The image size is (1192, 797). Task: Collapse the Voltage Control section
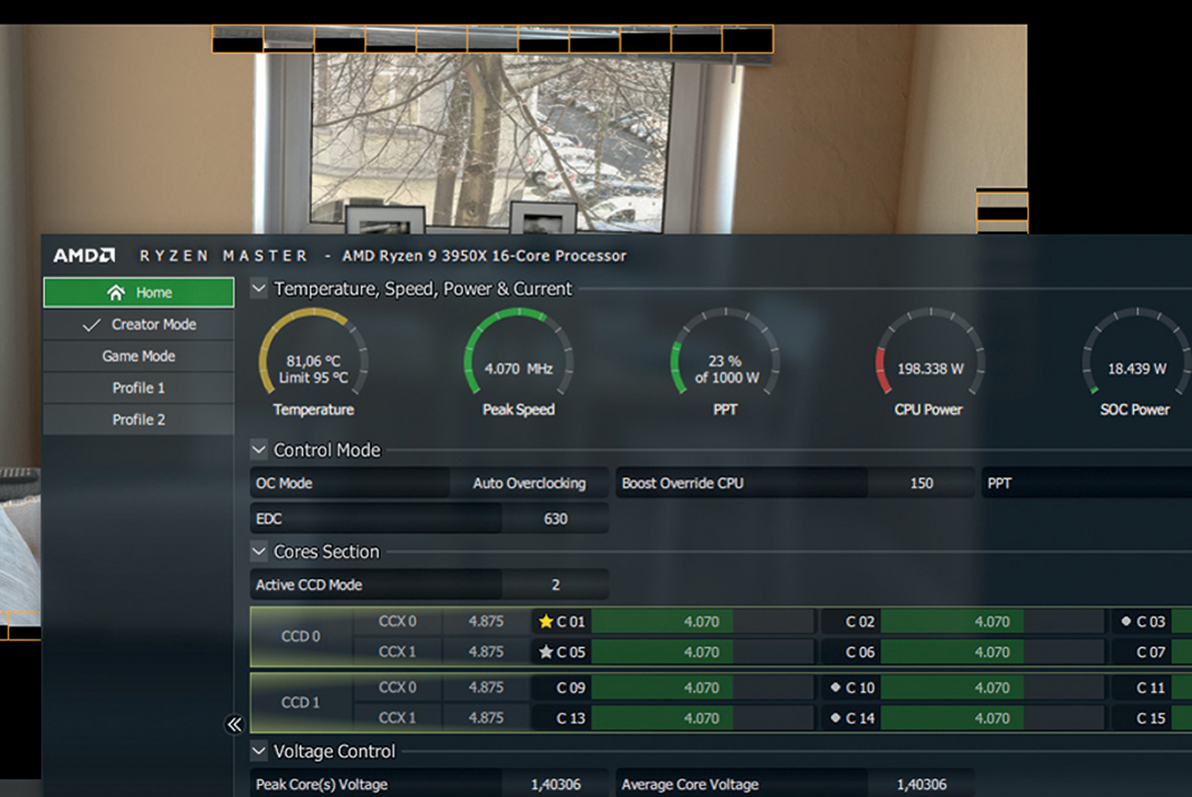(259, 751)
